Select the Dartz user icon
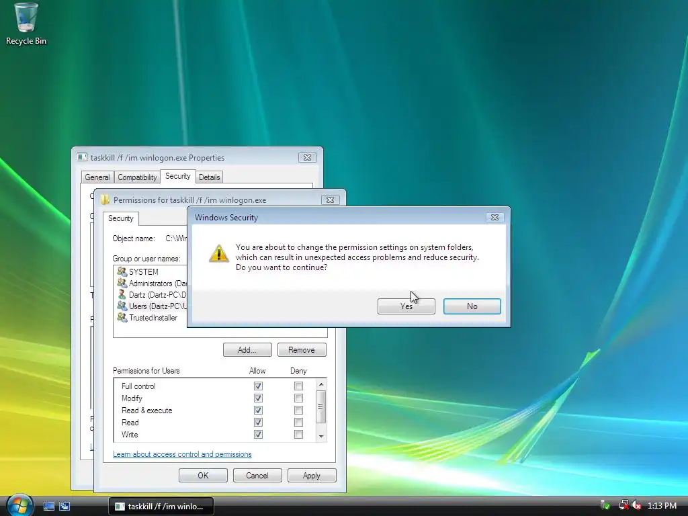 point(122,294)
